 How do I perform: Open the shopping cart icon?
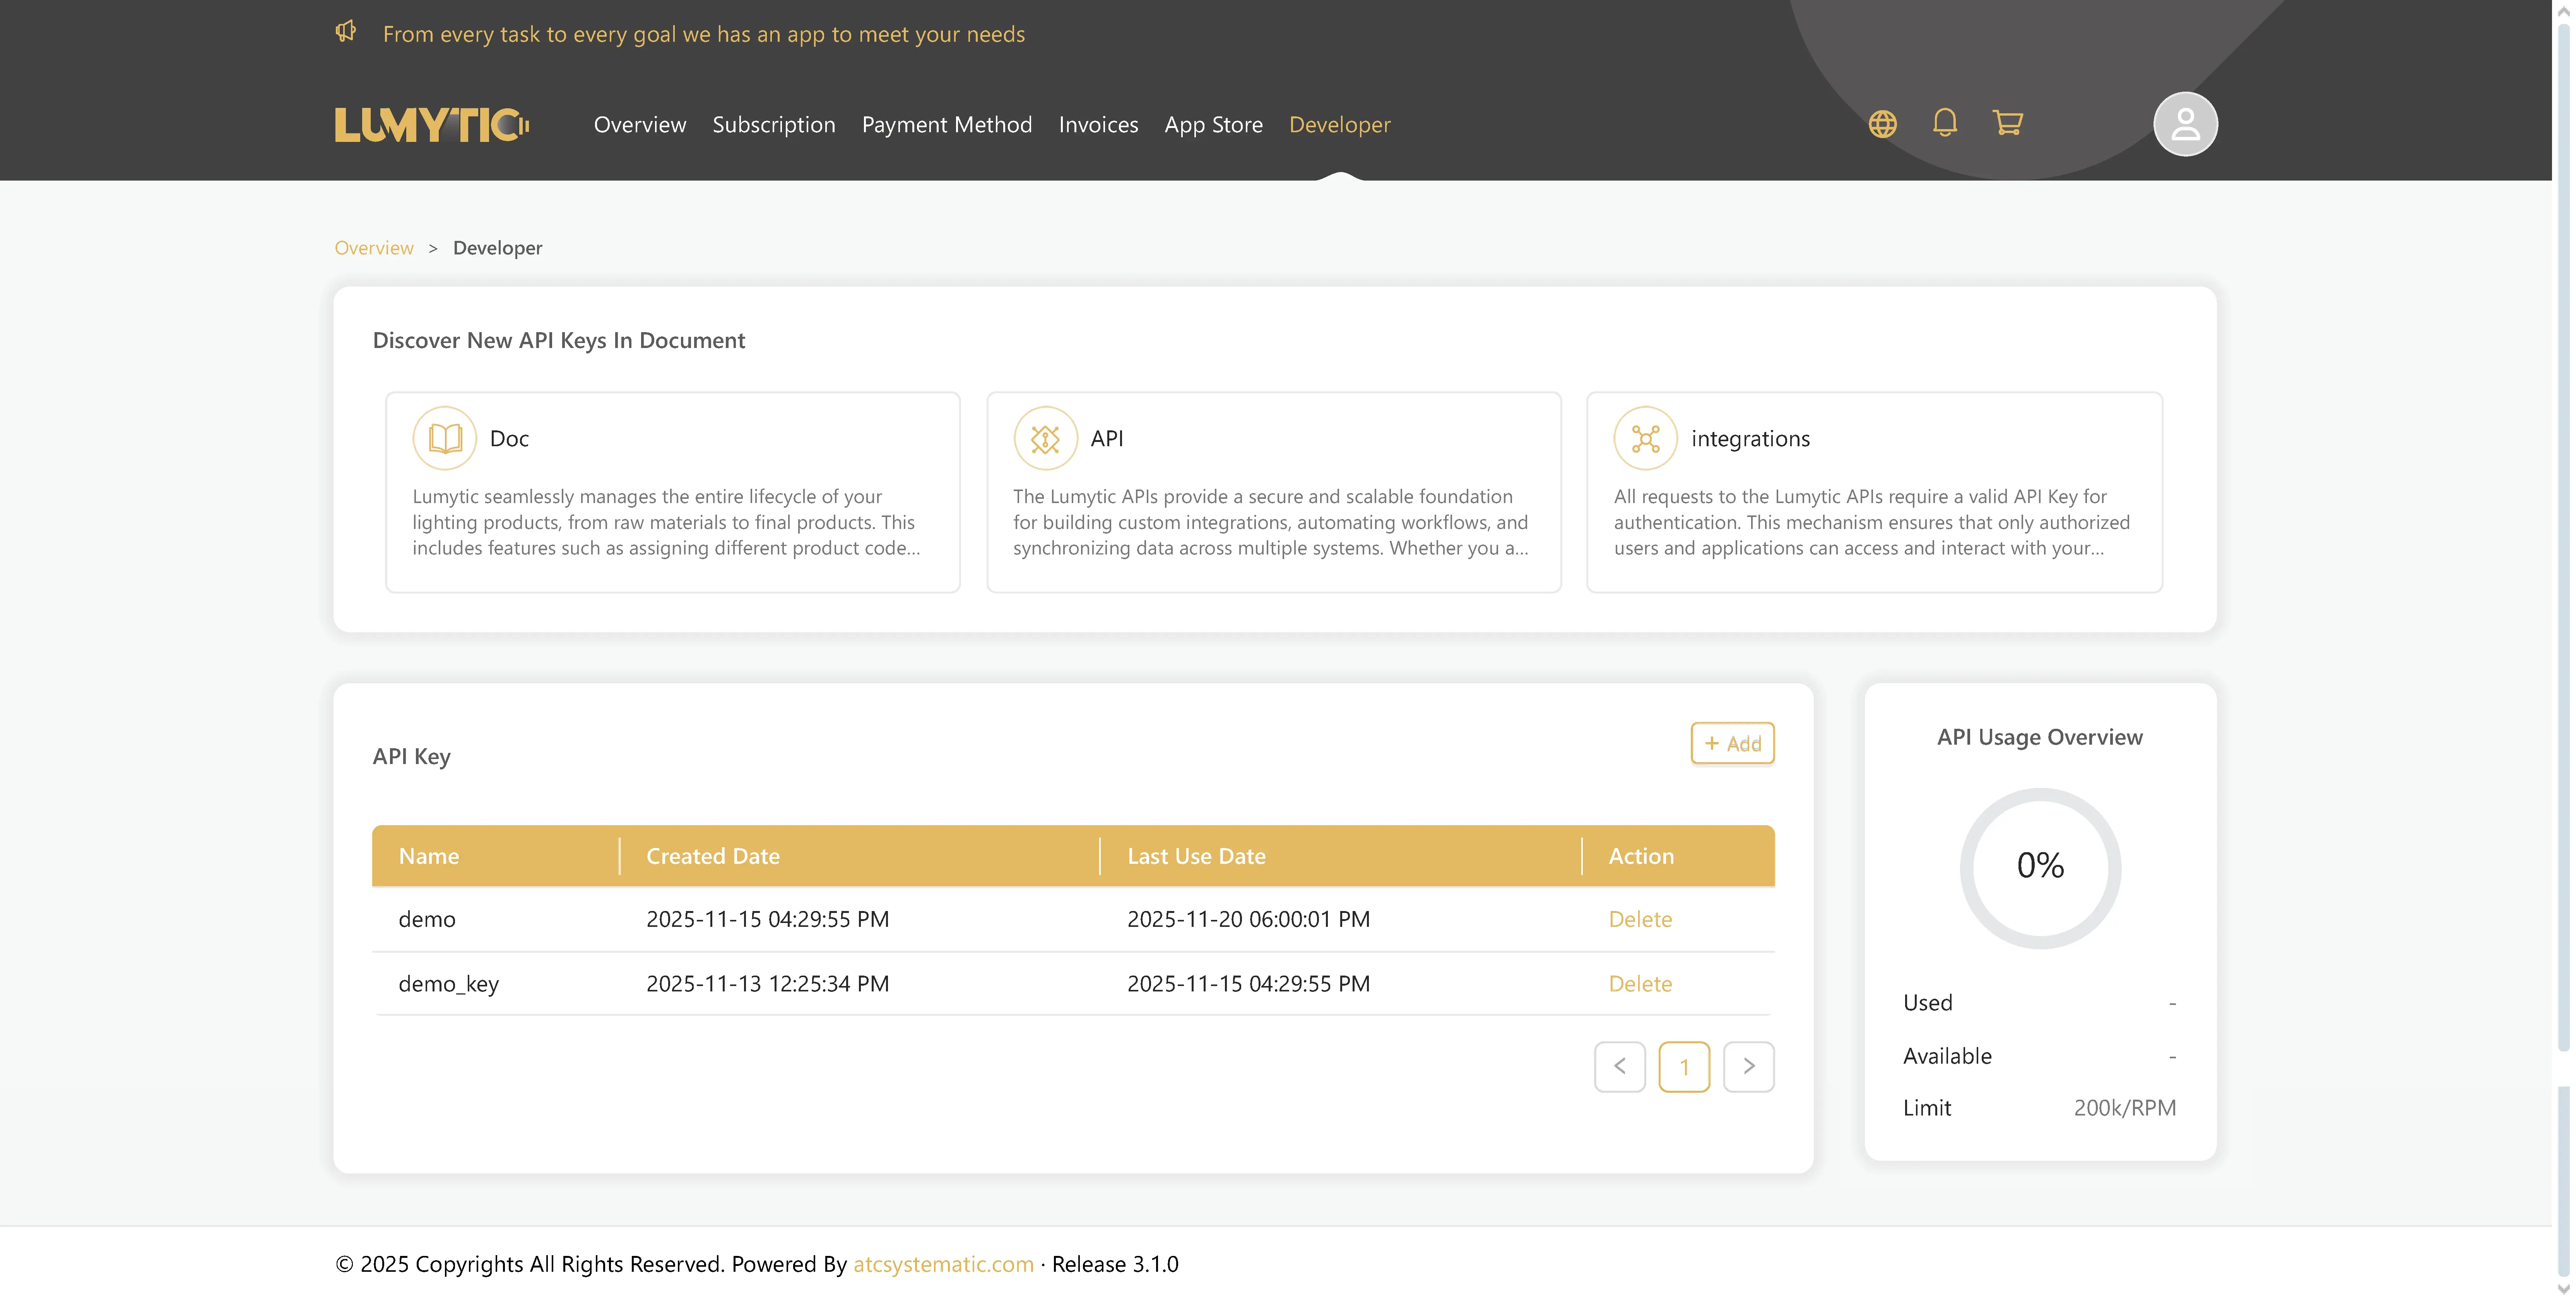[x=2008, y=124]
